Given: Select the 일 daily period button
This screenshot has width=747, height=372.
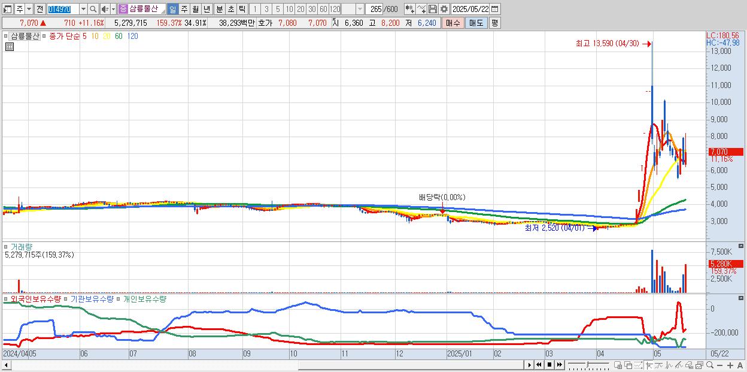Looking at the screenshot, I should [173, 9].
